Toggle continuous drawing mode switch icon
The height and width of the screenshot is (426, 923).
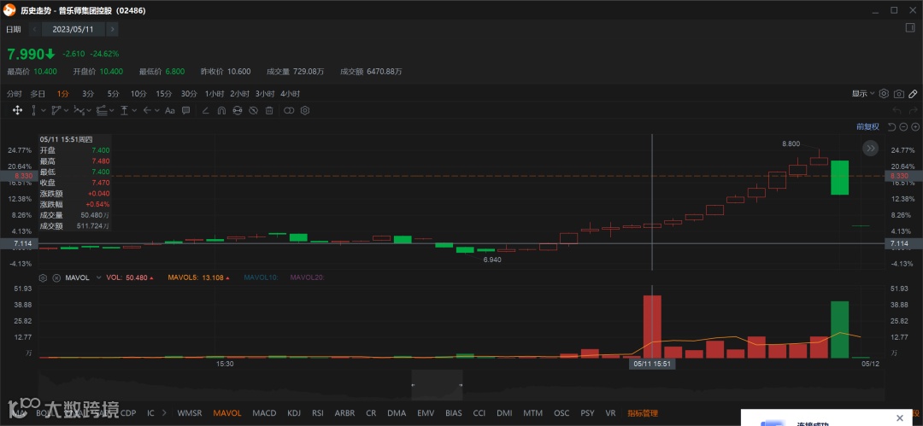click(x=289, y=110)
